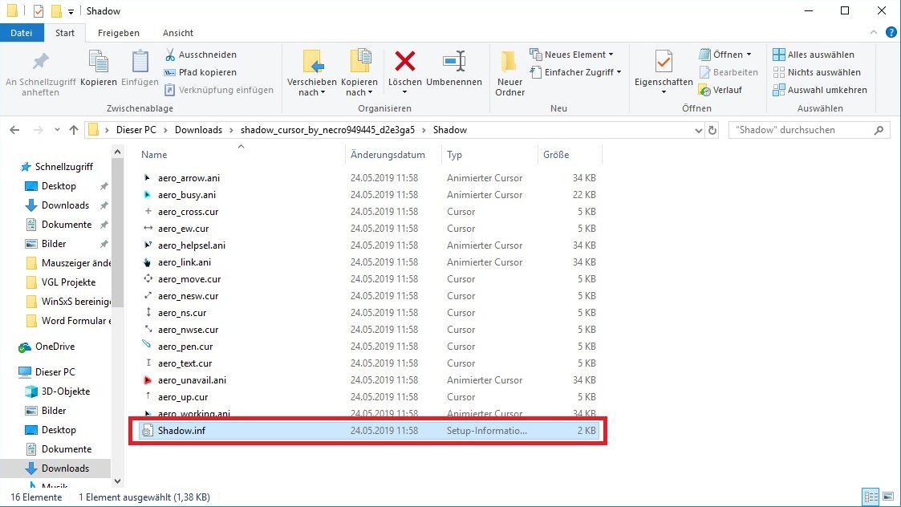Pin with An Schnellzugriff anheften icon
901x507 pixels.
40,62
